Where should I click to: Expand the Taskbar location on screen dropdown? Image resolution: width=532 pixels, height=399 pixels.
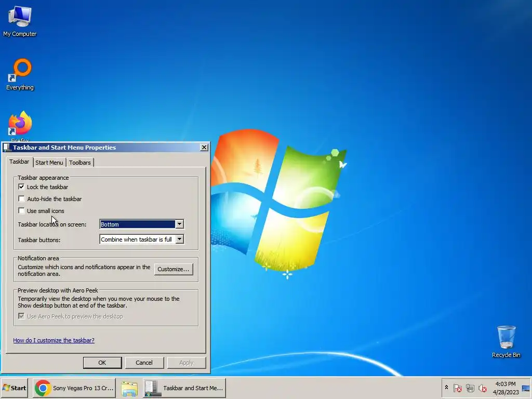tap(179, 224)
